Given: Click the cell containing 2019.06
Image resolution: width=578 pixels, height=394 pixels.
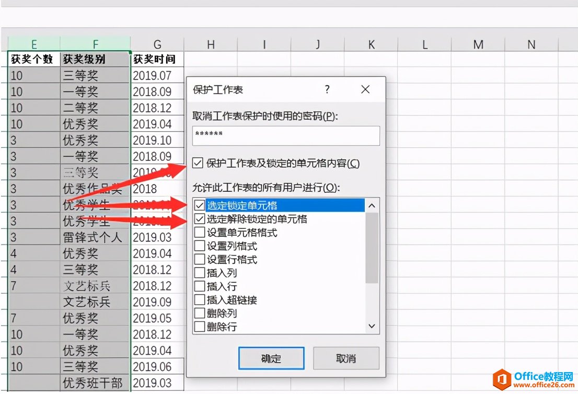Looking at the screenshot, I should 157,367.
